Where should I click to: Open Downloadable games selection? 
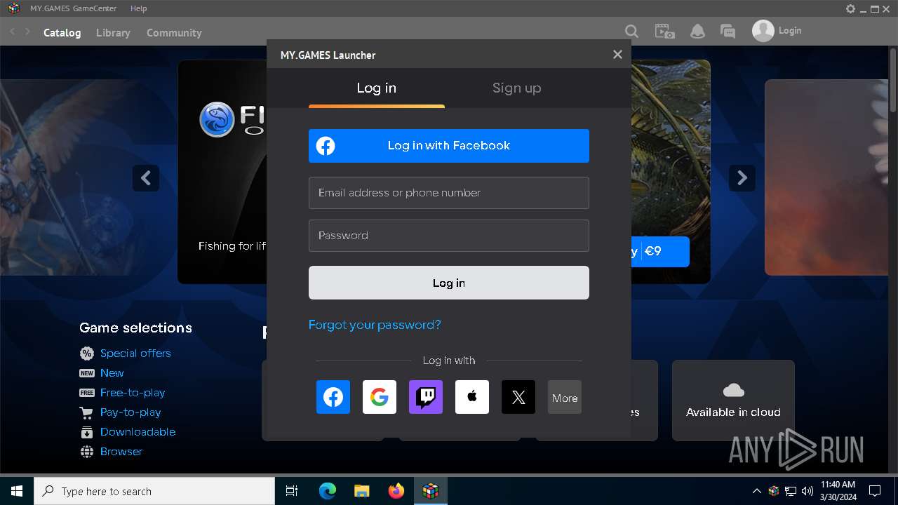click(x=138, y=432)
